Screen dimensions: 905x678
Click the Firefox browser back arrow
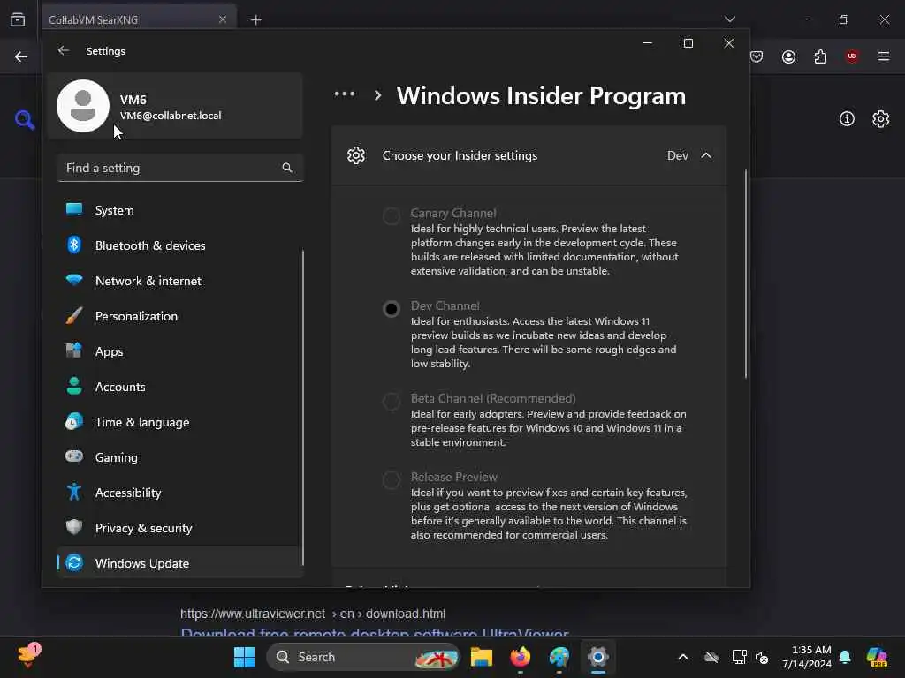pos(21,56)
